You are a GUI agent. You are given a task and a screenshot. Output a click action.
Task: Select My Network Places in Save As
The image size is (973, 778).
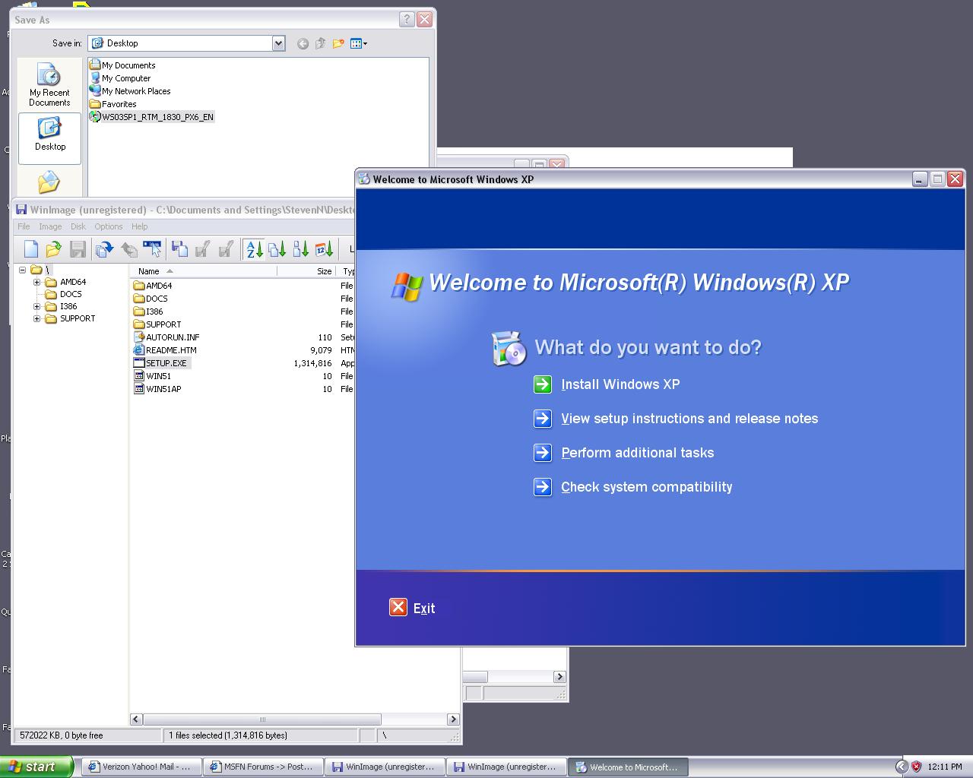136,91
